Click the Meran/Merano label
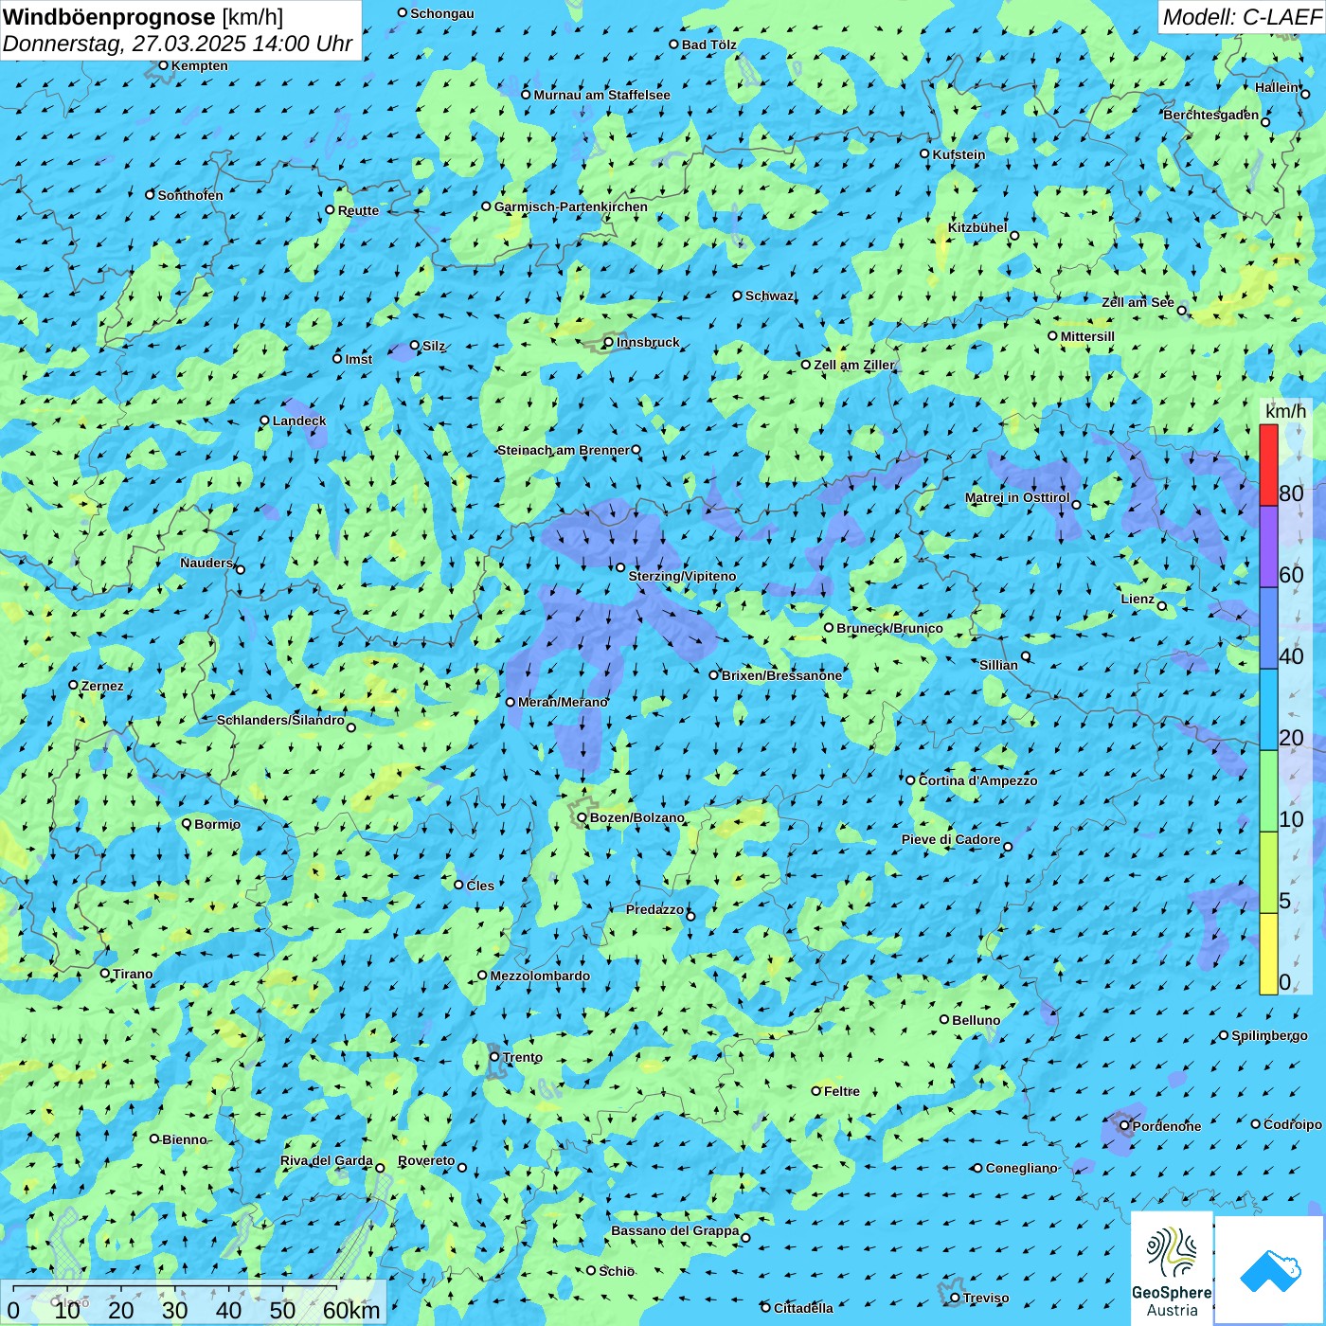The height and width of the screenshot is (1326, 1326). 563,702
